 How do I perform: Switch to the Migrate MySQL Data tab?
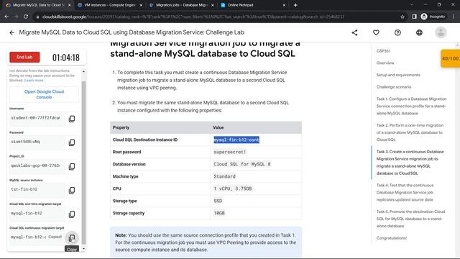point(37,5)
